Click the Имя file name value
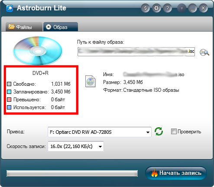 (x=154, y=74)
